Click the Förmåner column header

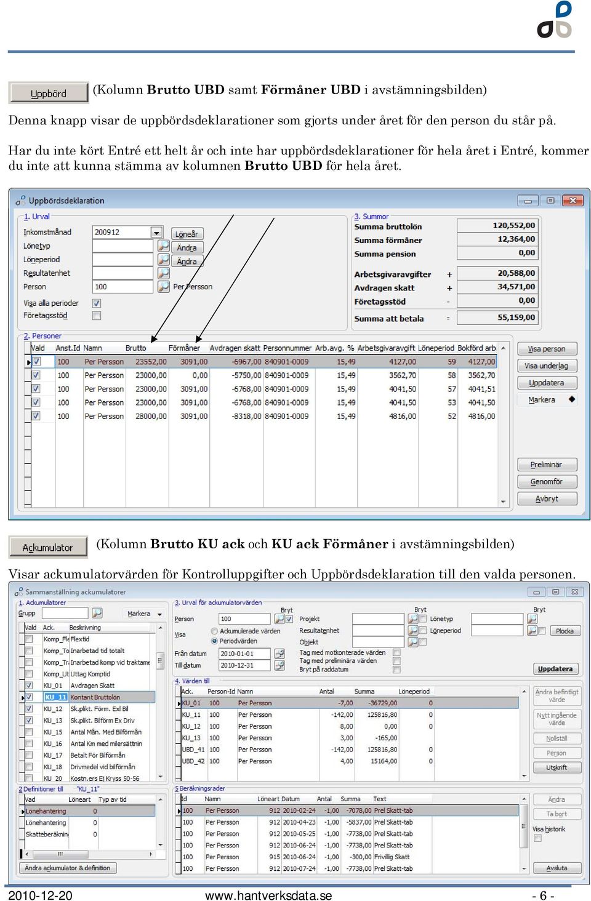[184, 348]
